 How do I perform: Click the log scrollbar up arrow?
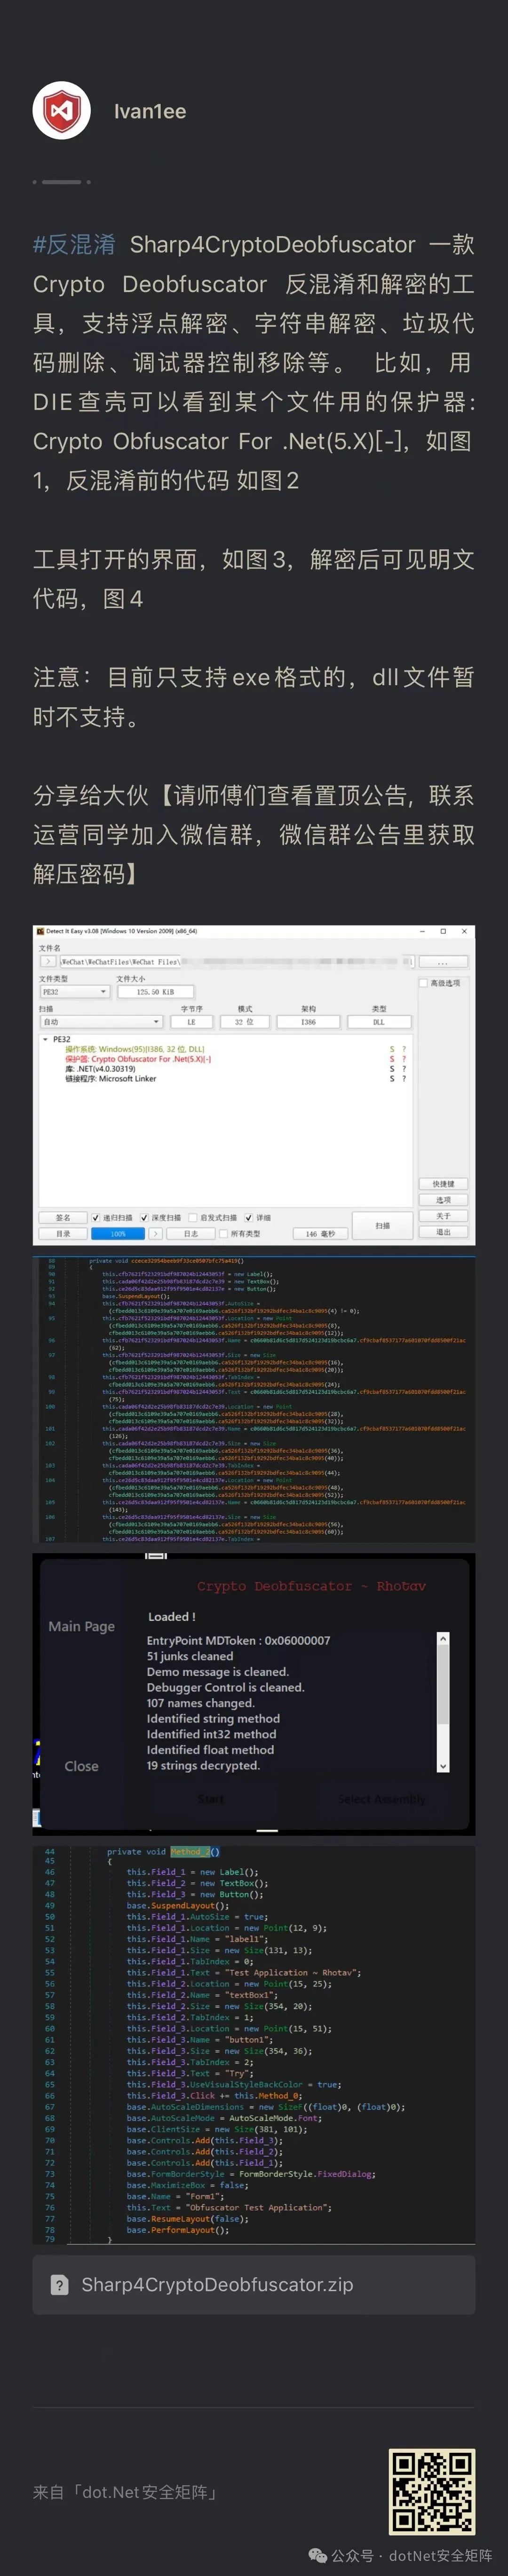click(x=443, y=1639)
